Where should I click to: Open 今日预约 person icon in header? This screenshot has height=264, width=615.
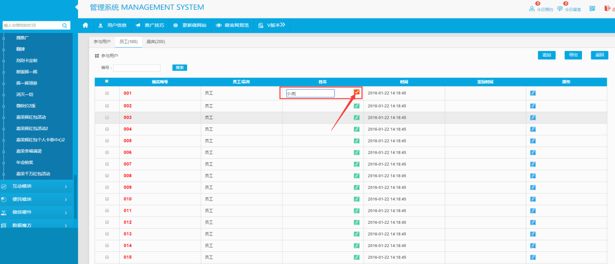pyautogui.click(x=532, y=9)
